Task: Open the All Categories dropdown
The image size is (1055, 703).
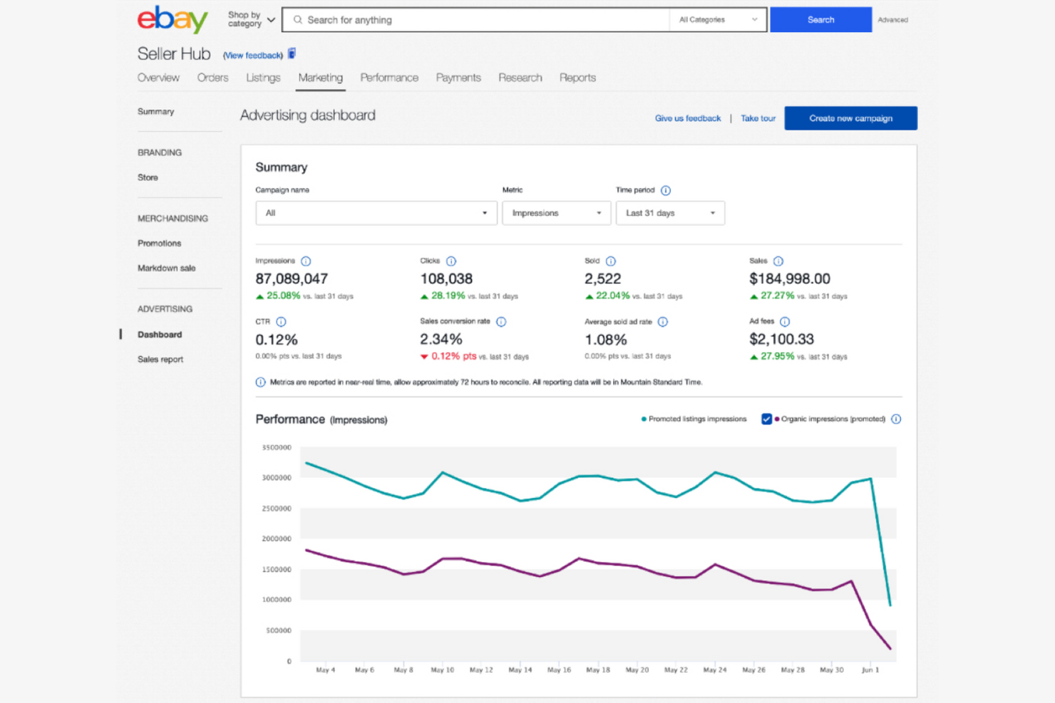Action: pos(718,20)
